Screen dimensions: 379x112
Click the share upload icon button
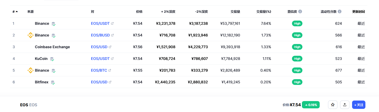(x=345, y=105)
